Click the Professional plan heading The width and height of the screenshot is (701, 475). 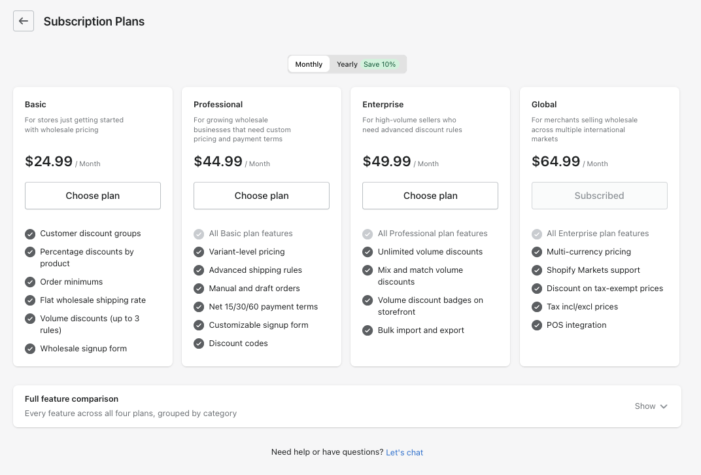click(x=218, y=104)
